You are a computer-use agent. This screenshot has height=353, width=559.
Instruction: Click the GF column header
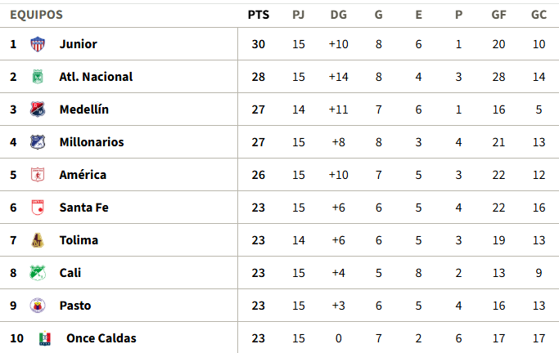498,15
